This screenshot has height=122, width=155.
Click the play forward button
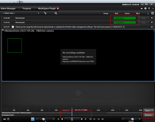pyautogui.click(x=82, y=119)
